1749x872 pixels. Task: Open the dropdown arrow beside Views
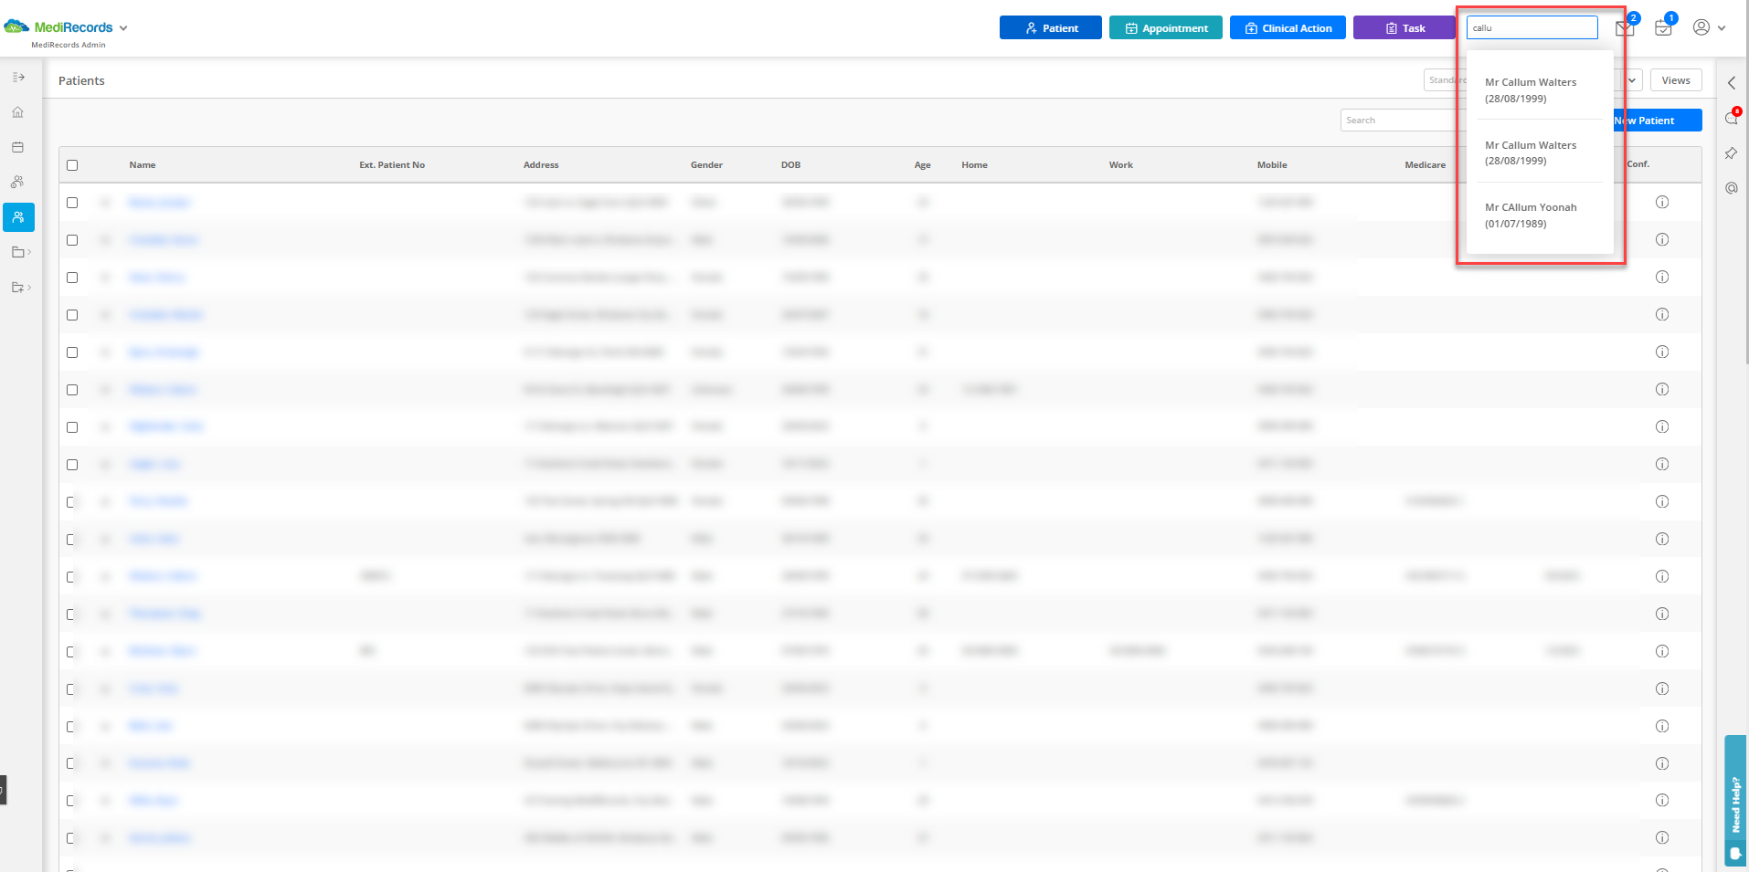pos(1632,80)
